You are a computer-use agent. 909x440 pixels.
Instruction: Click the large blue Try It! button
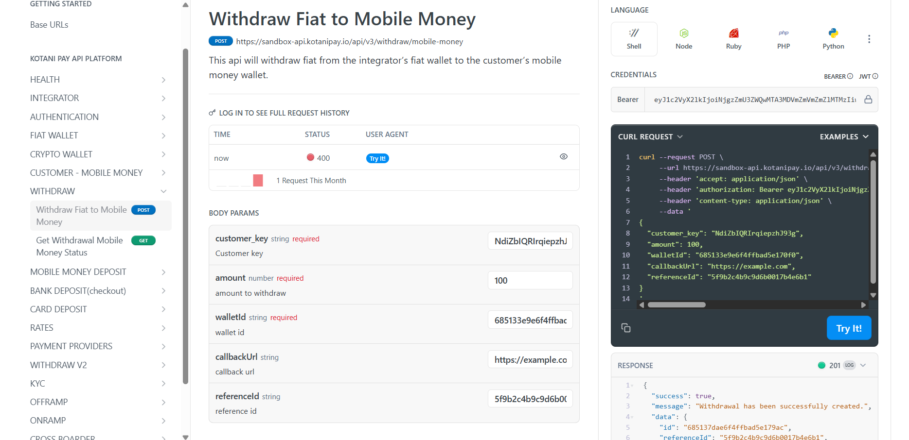(849, 328)
